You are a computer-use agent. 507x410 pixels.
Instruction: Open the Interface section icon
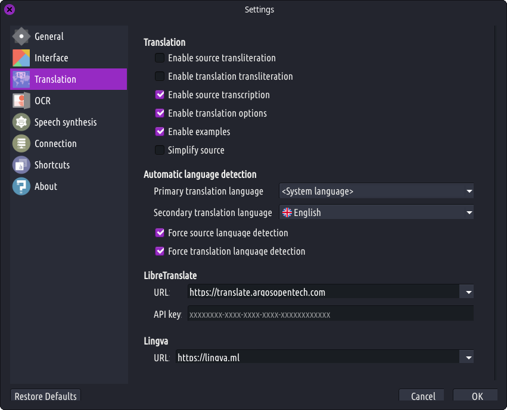pos(21,58)
